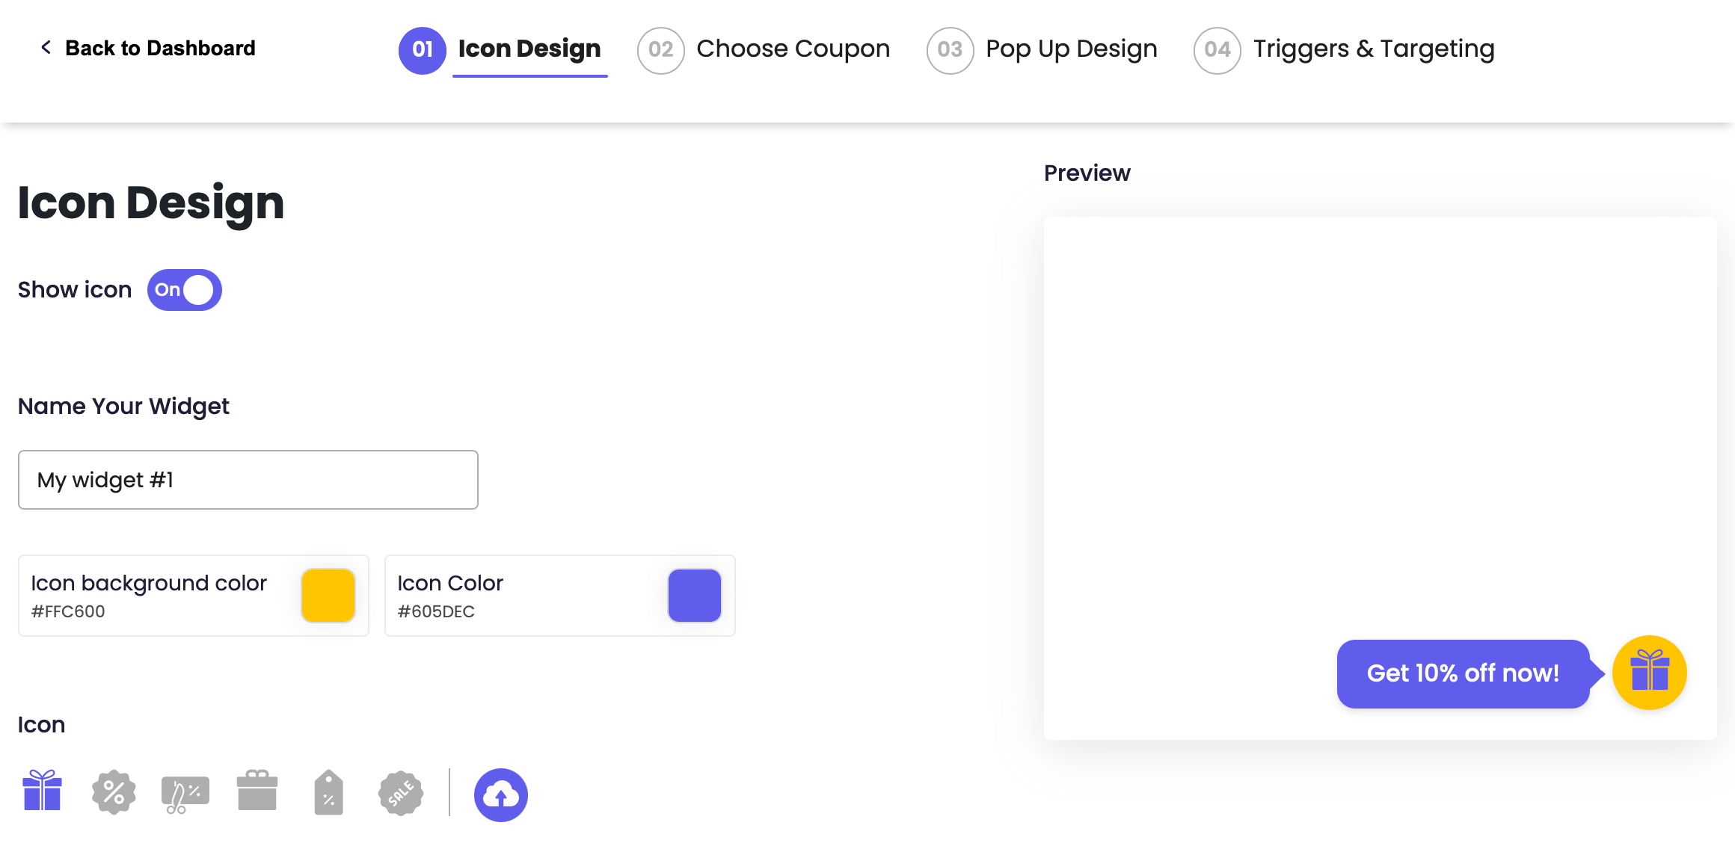This screenshot has width=1735, height=852.
Task: Click the upload custom icon button
Action: click(500, 794)
